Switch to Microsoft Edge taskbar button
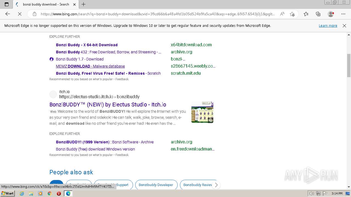The height and width of the screenshot is (197, 351). pyautogui.click(x=68, y=193)
